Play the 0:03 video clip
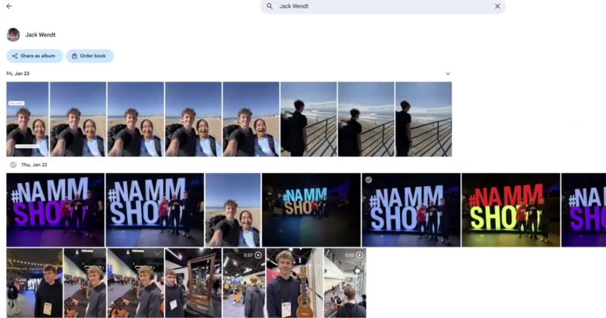Viewport: 606px width, 318px height. [x=359, y=255]
